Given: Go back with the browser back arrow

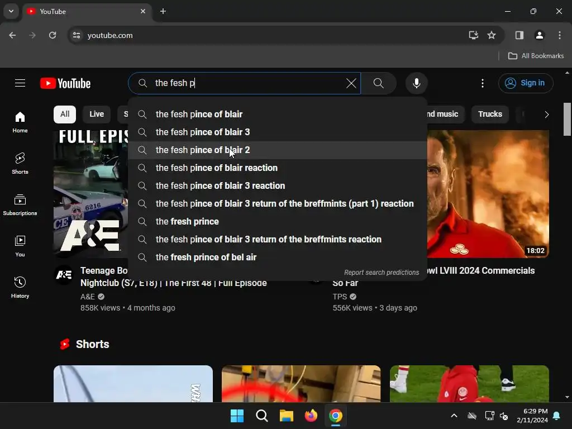Looking at the screenshot, I should tap(12, 35).
